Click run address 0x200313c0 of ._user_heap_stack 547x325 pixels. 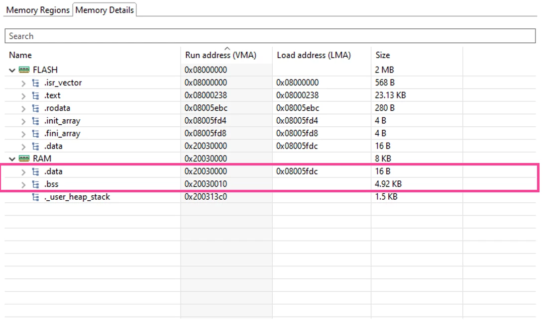click(206, 197)
